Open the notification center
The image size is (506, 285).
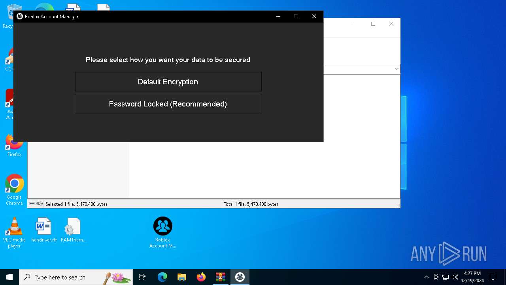493,277
